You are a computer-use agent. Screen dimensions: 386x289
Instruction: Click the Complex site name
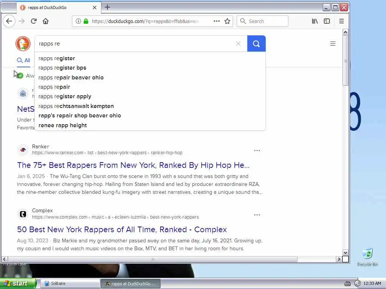pos(42,211)
